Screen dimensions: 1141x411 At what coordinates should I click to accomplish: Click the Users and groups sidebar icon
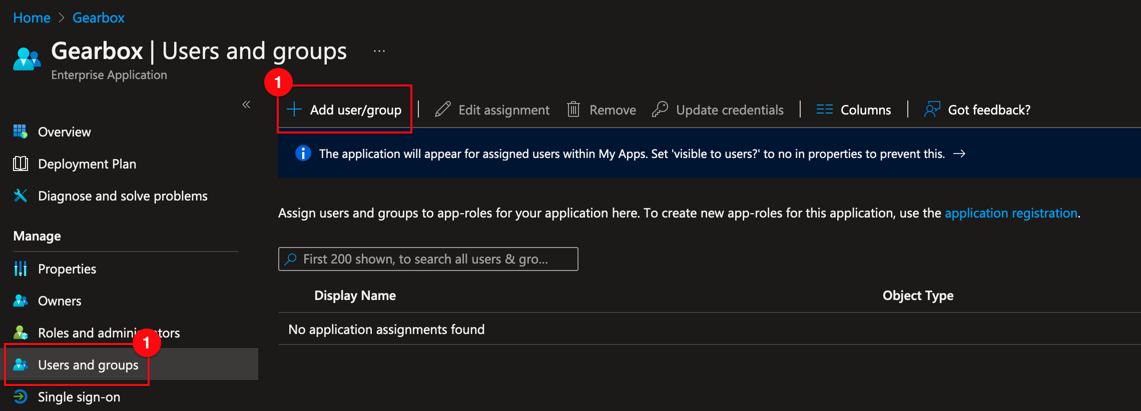click(x=21, y=364)
